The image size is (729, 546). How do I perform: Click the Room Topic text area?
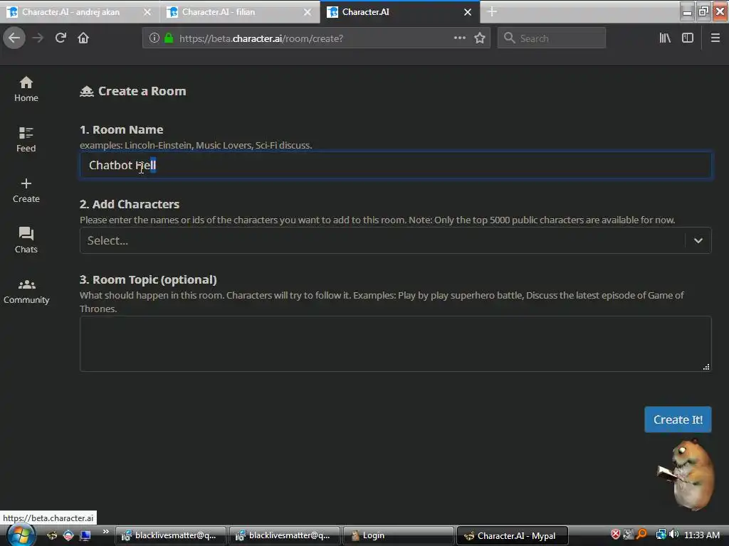click(395, 343)
